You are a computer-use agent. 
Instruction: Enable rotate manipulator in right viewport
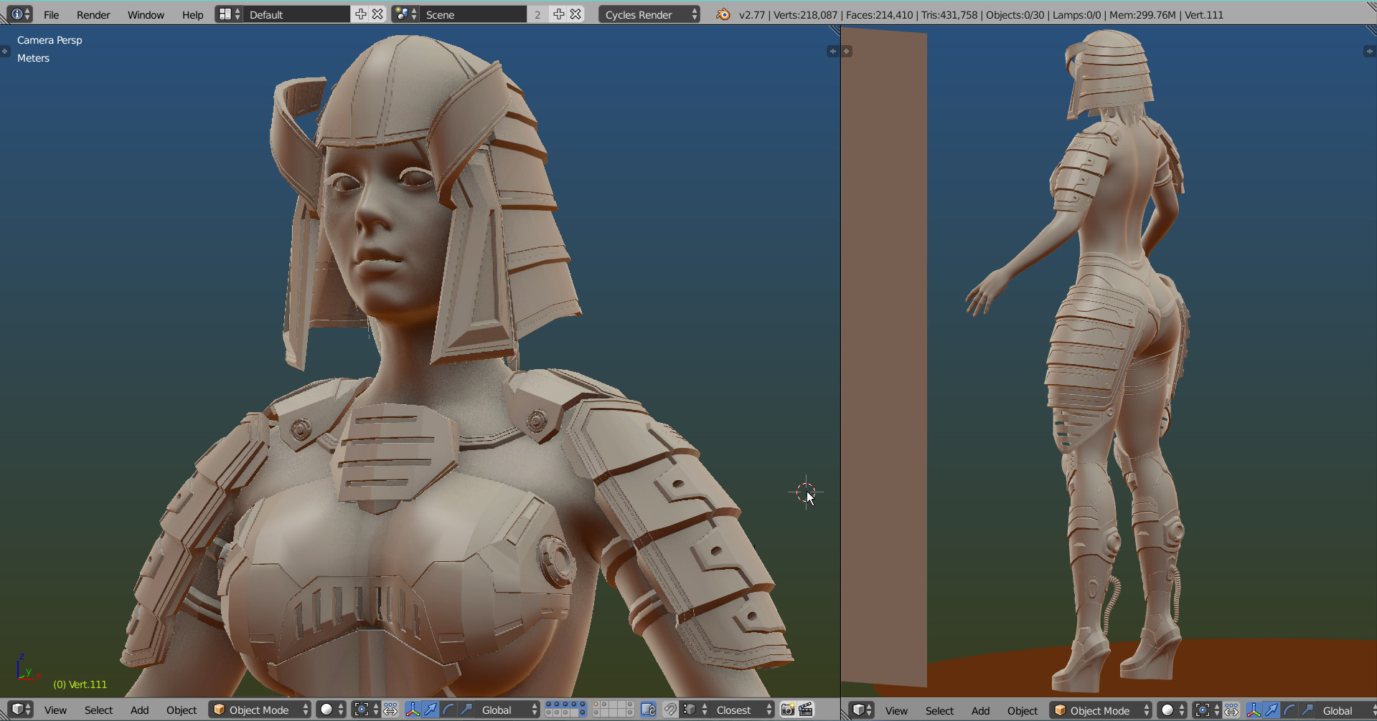(x=1289, y=710)
